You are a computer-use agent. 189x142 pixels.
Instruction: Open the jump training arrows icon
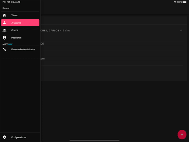pyautogui.click(x=4, y=50)
